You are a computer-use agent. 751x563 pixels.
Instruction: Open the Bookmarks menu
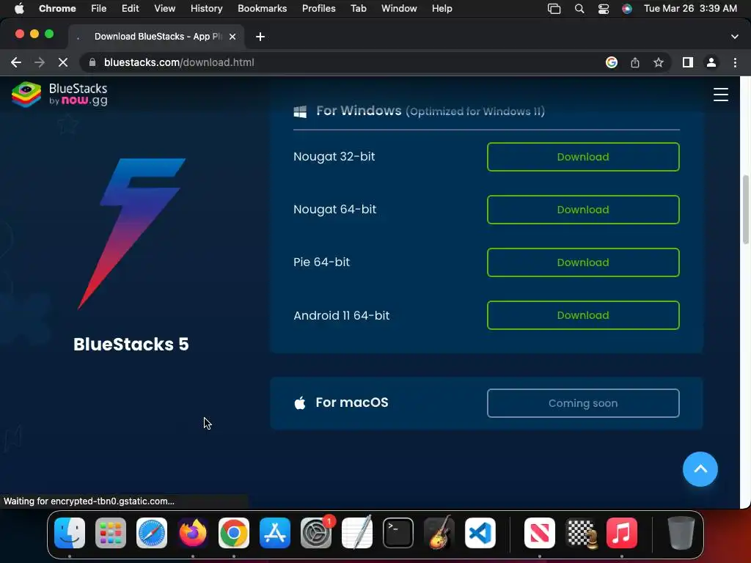coord(262,8)
